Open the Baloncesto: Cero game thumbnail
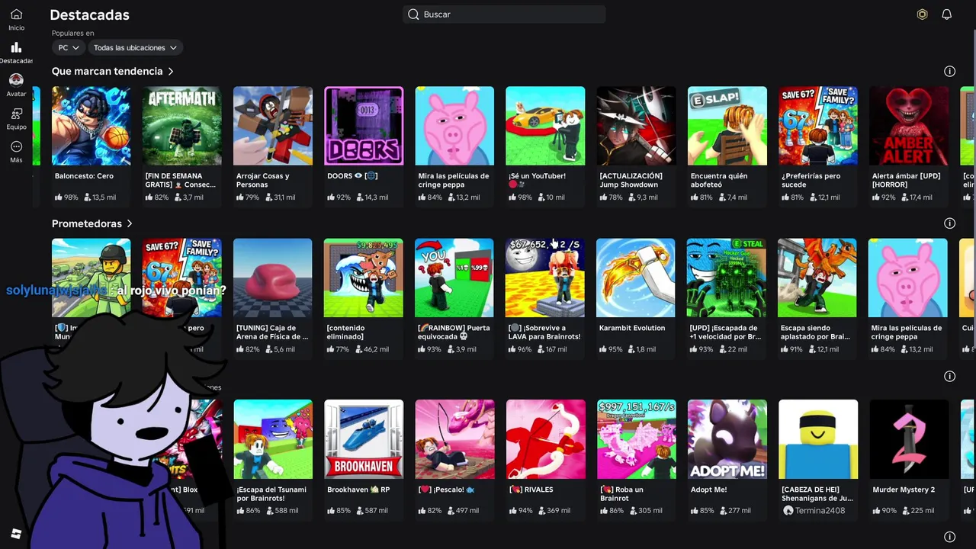 [91, 126]
